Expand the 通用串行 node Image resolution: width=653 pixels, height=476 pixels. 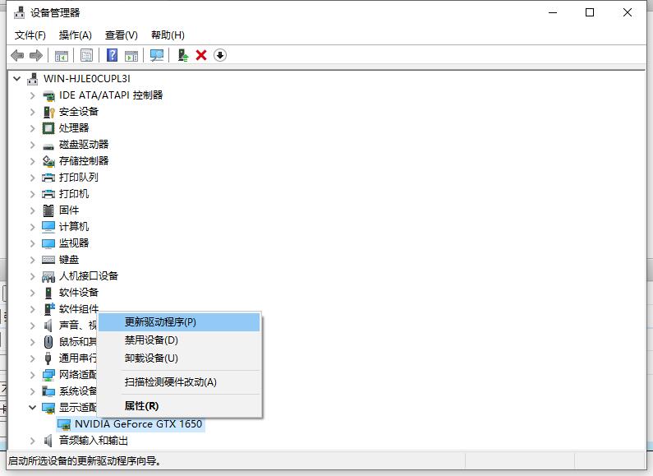33,358
